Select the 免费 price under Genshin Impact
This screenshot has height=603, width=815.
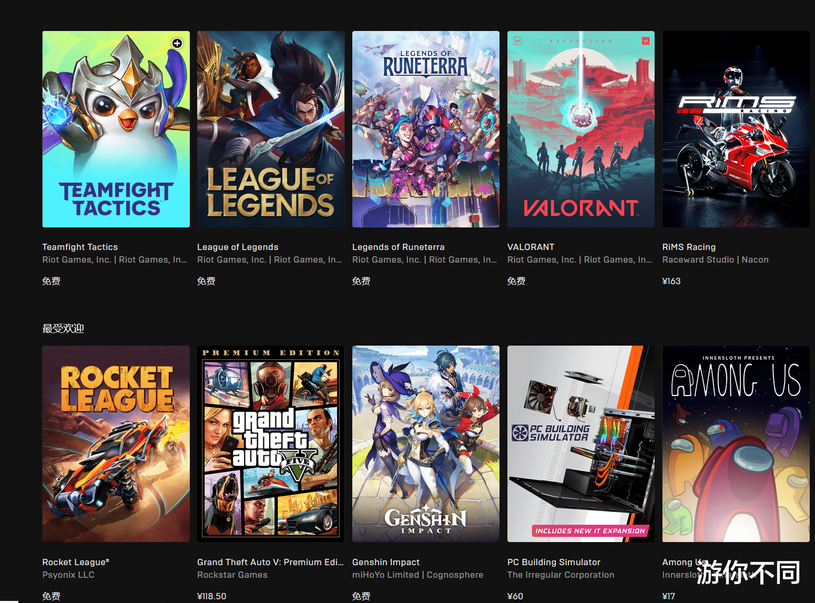coord(361,596)
